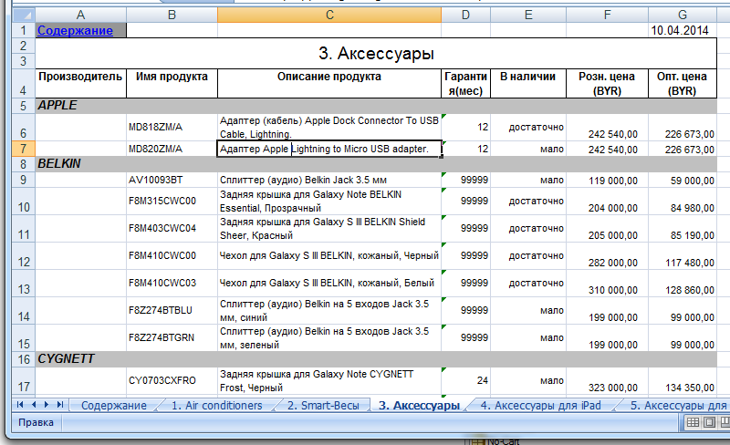
Task: Go to first sheet tab arrow
Action: click(x=20, y=405)
